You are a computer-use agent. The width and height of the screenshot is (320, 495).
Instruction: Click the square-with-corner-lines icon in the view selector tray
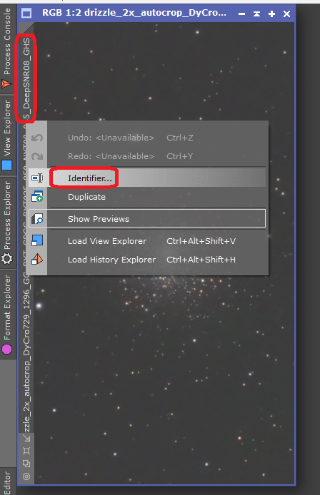click(x=26, y=451)
